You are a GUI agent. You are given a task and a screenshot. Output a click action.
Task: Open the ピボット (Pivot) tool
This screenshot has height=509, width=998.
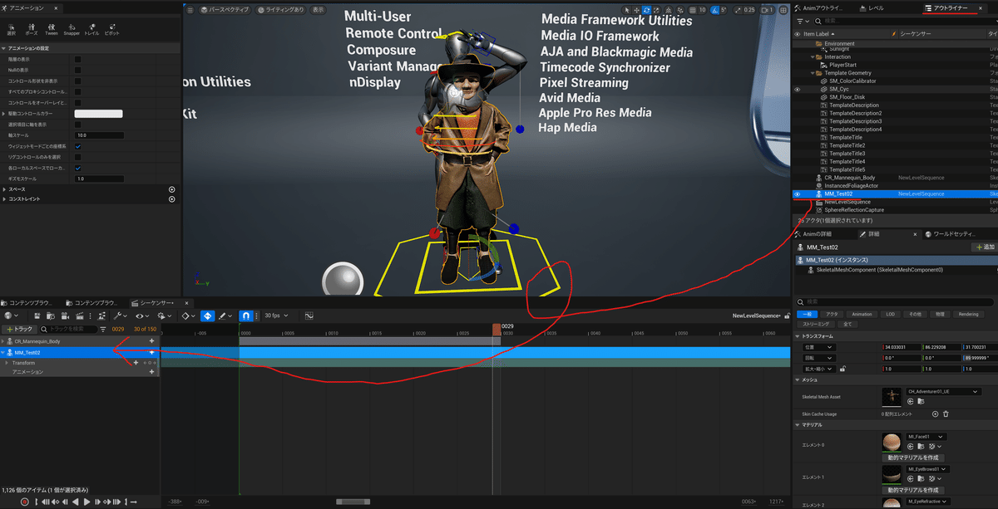111,29
